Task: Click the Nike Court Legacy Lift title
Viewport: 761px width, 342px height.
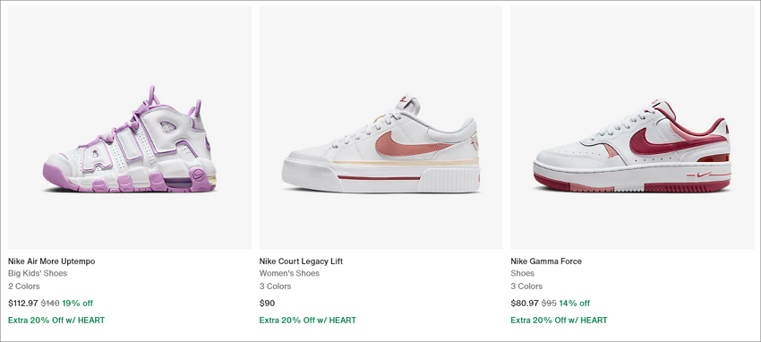Action: coord(301,261)
